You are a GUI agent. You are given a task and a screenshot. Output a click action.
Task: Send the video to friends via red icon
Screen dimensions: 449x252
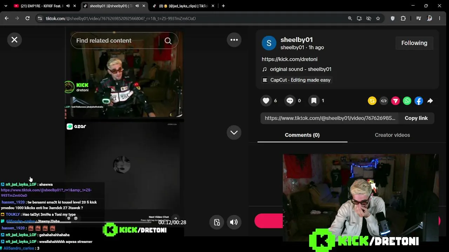395,101
